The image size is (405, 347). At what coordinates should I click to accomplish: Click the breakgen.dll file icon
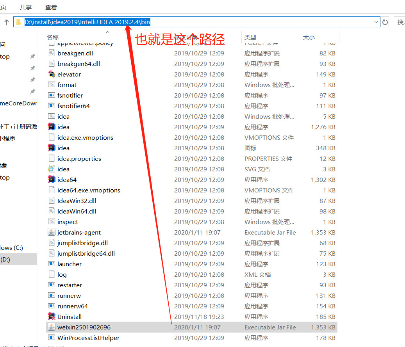pos(52,53)
